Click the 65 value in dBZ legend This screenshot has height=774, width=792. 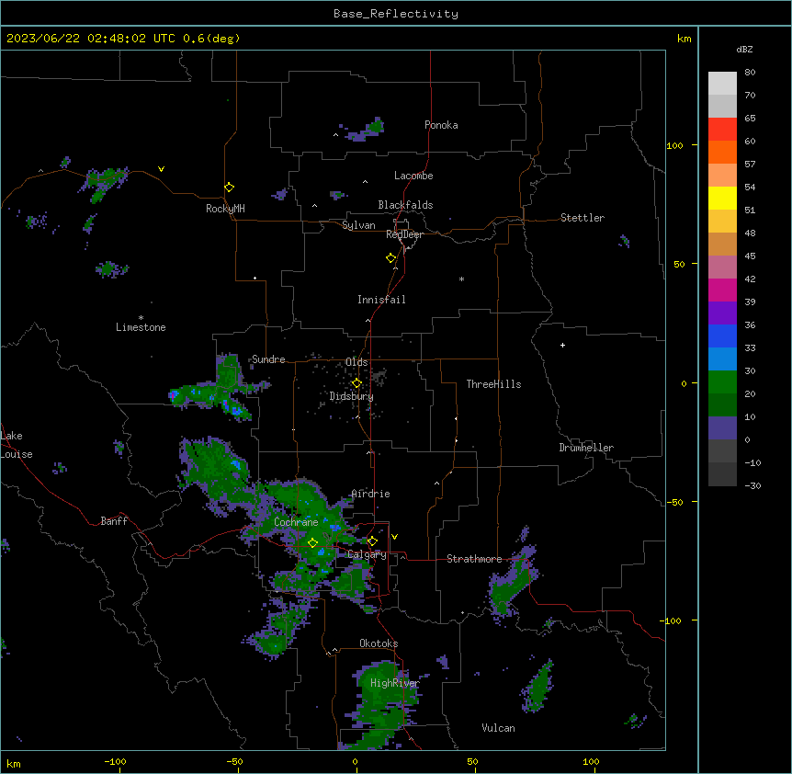(x=750, y=118)
